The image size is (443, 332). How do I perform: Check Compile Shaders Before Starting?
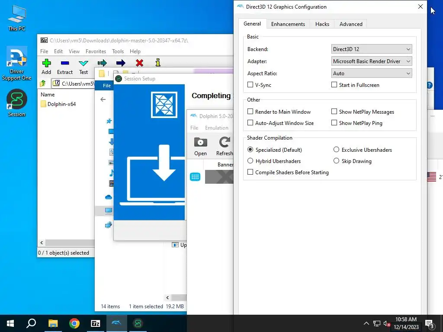pyautogui.click(x=250, y=172)
